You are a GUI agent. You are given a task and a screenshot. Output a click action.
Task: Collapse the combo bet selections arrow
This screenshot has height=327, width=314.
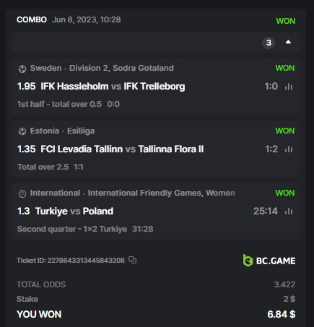click(288, 42)
